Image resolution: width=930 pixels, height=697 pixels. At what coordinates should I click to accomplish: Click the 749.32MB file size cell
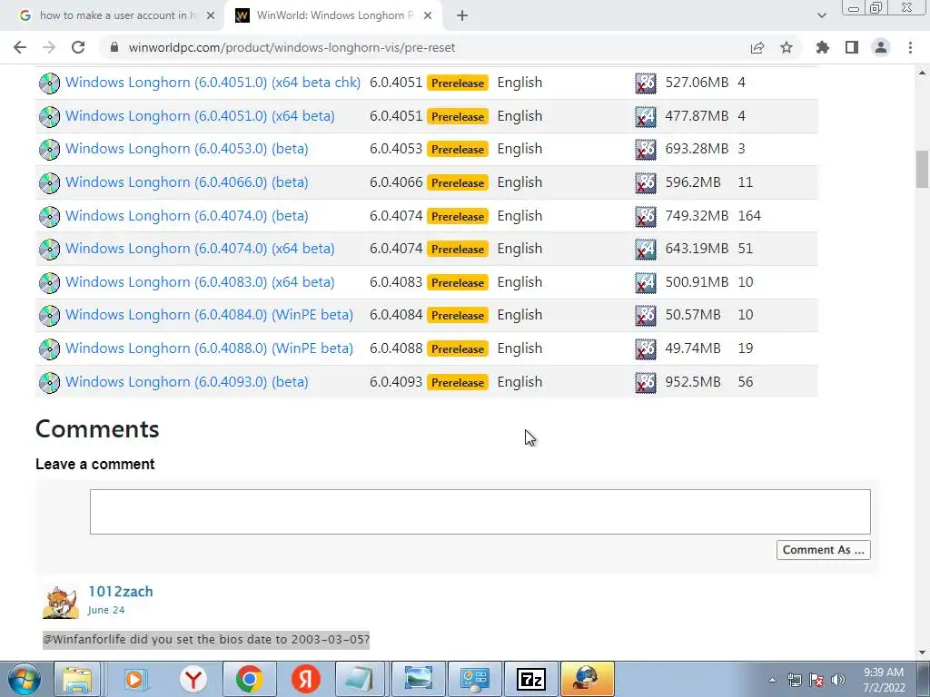[697, 216]
